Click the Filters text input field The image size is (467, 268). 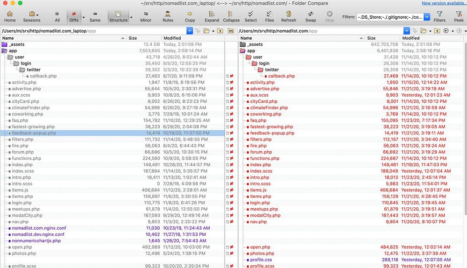coord(390,17)
